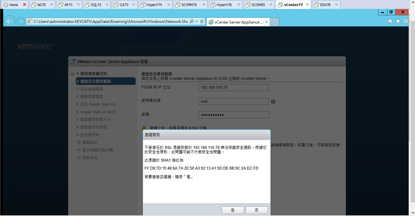Screen dimensions: 415x216
Task: Click the yellow warning triangle icon
Action: coord(144,128)
